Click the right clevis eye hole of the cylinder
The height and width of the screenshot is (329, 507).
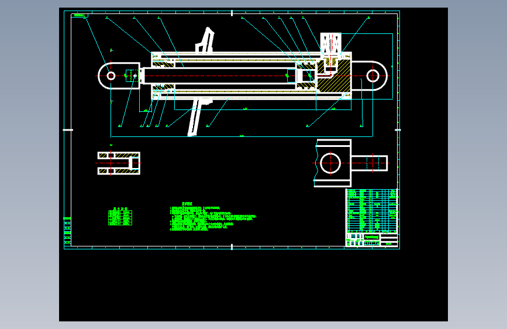coord(373,76)
